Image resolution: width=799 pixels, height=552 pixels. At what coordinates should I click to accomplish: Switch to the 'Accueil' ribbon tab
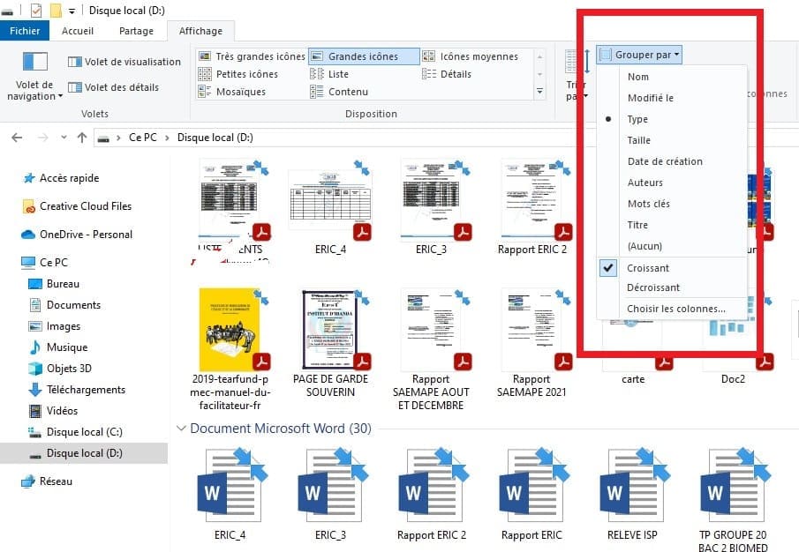click(78, 30)
